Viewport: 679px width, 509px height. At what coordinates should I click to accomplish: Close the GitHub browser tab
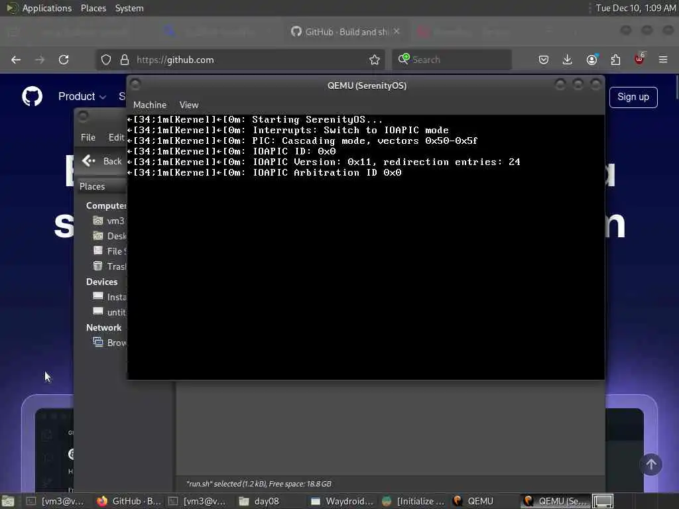[x=397, y=32]
